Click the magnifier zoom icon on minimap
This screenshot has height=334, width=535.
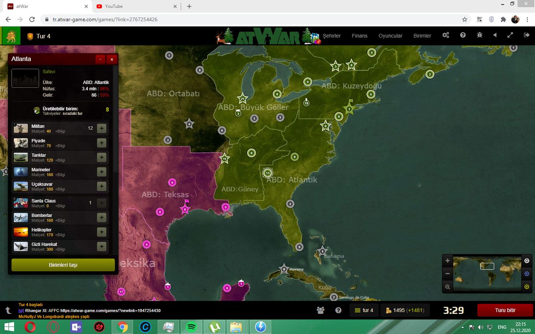pos(448,287)
